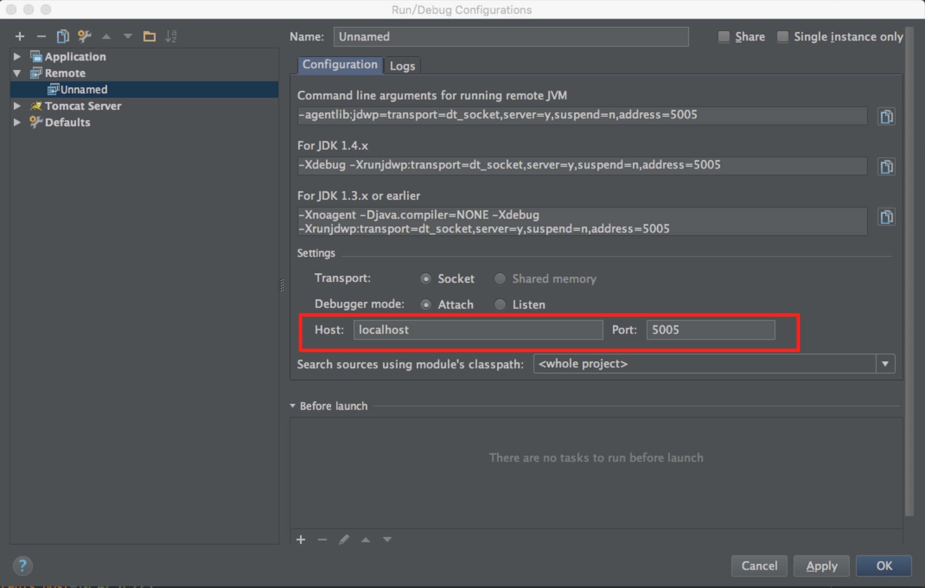Create a new configuration folder

[150, 36]
